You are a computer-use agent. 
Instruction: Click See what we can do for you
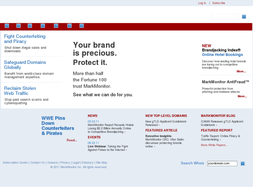(x=103, y=94)
